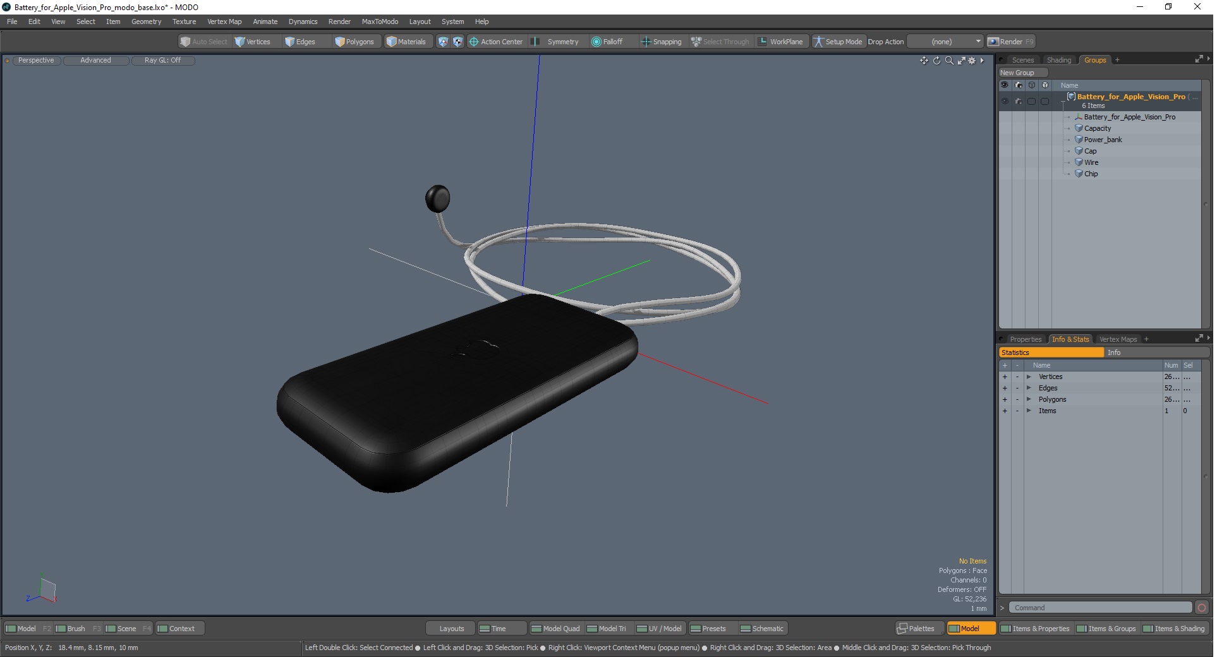Click the Capacity mesh cube icon
Screen dimensions: 1217x657
1079,128
